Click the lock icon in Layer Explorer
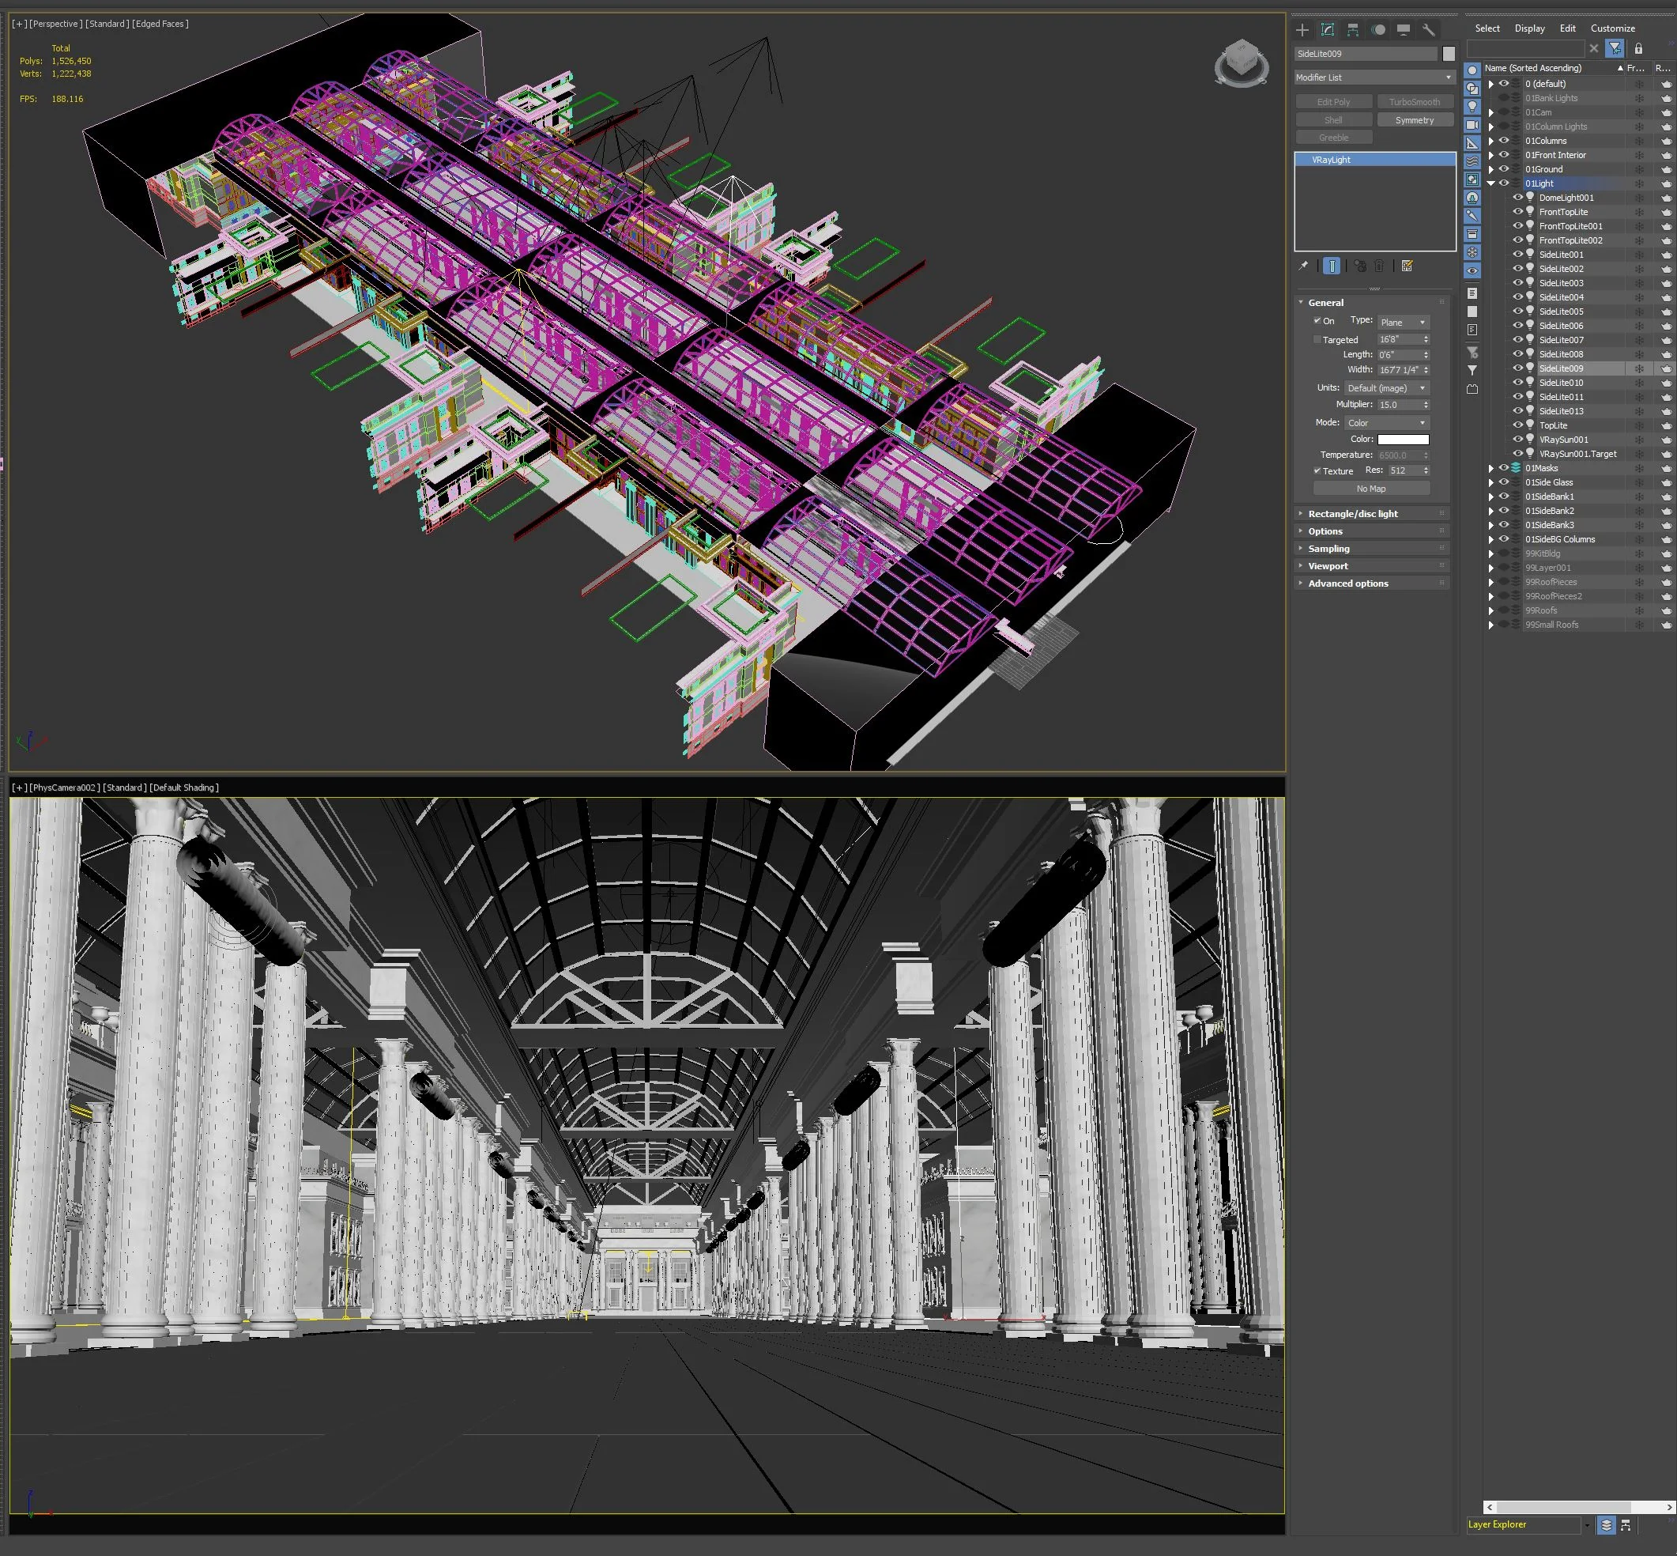Viewport: 1677px width, 1556px height. click(1637, 49)
